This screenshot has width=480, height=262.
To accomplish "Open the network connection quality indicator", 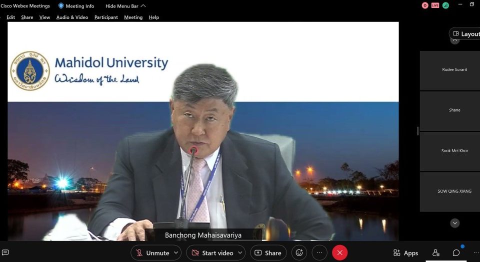I will [445, 5].
